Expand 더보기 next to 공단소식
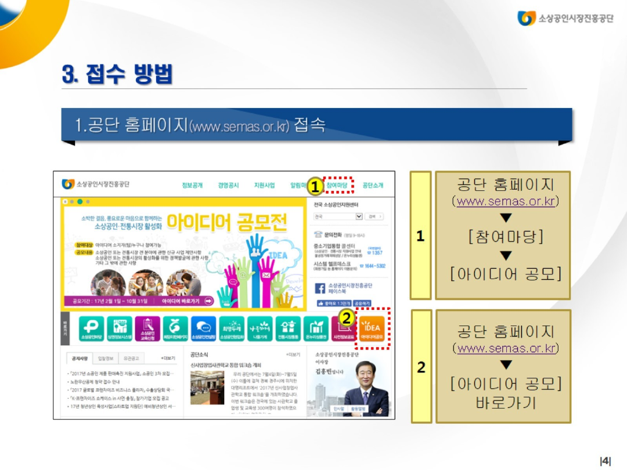 (293, 354)
